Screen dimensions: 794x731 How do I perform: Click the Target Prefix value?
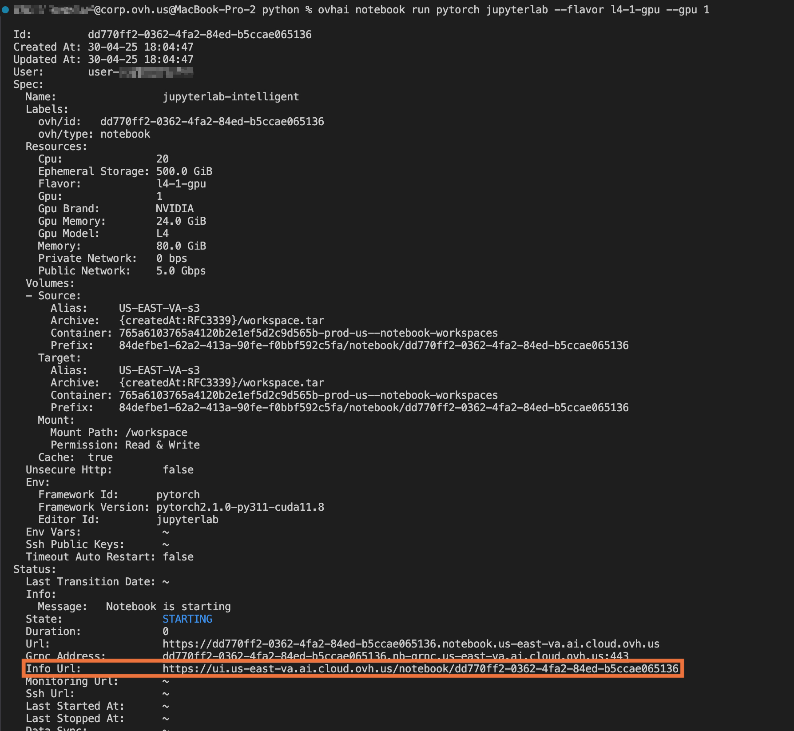coord(374,408)
